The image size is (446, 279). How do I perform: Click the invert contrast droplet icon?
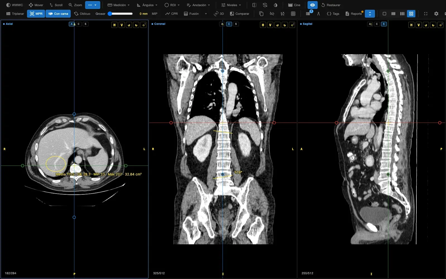275,5
